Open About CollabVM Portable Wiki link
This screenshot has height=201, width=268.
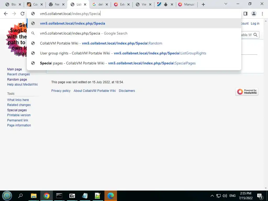pyautogui.click(x=95, y=91)
